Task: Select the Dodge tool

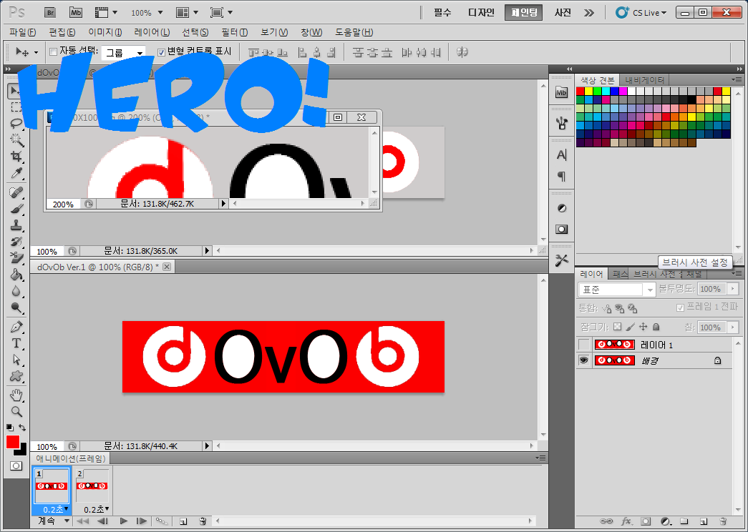Action: 16,308
